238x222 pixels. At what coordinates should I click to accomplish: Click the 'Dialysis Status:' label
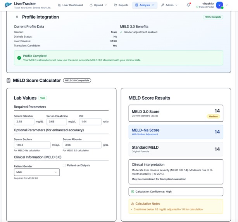tap(23, 37)
